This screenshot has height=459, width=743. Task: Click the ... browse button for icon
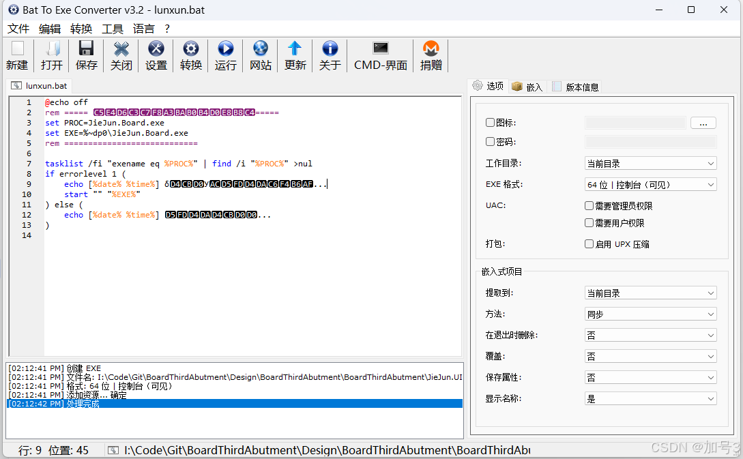pyautogui.click(x=703, y=123)
